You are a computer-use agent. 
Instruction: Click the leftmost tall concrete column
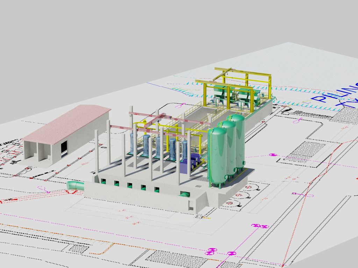96,152
